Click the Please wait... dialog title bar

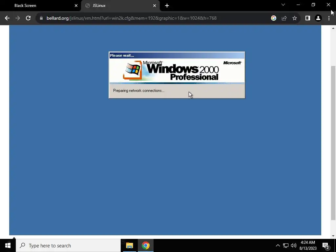pos(177,55)
